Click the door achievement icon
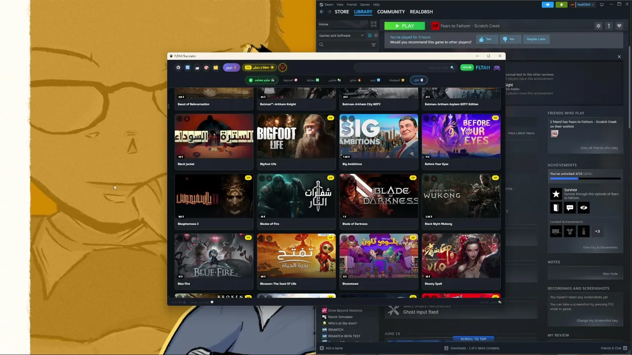Screen dimensions: 632x355 pyautogui.click(x=556, y=208)
